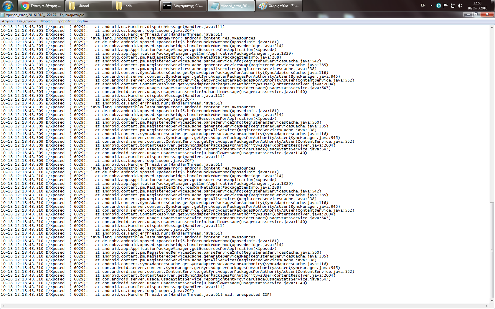Switch to the Chrome window in taskbar

(x=41, y=6)
